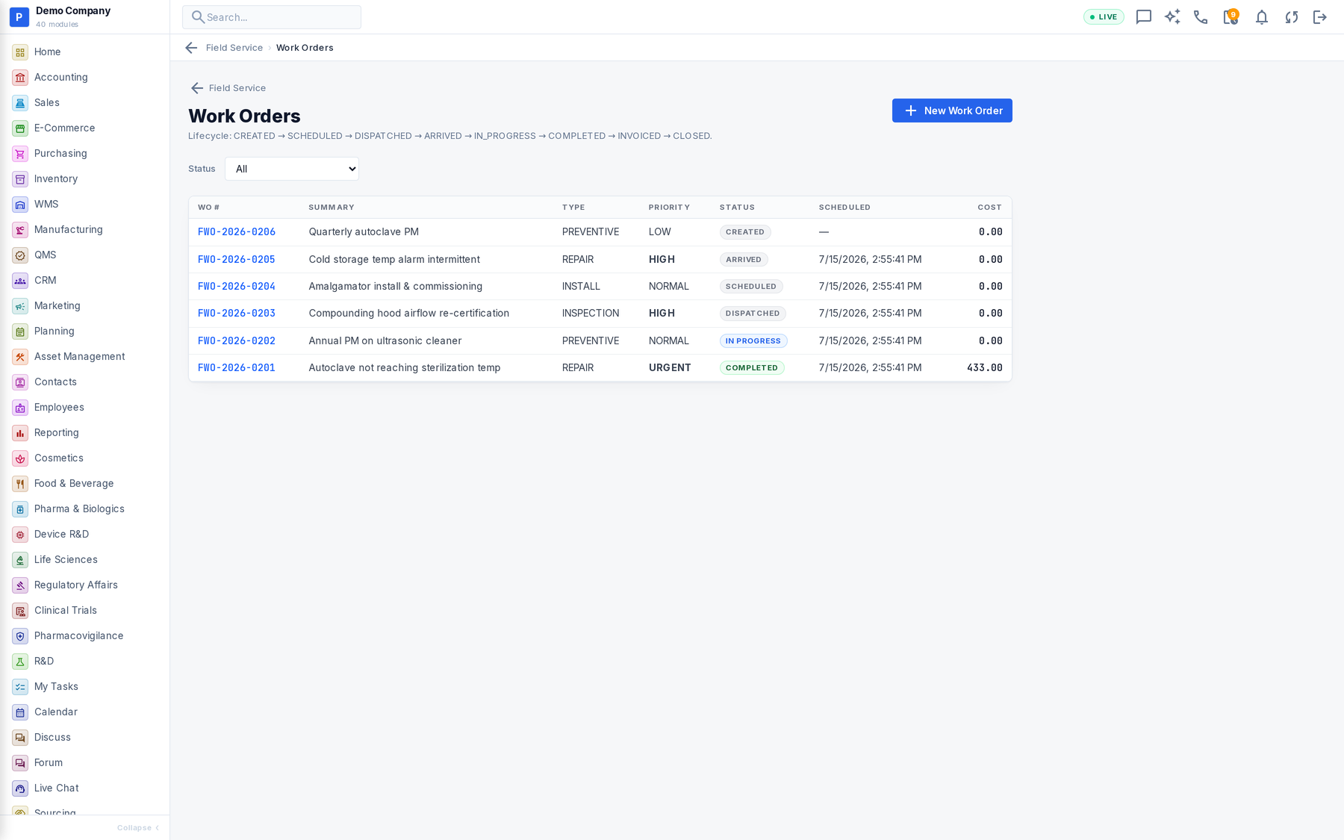Open work order FWO-2026-0201
The image size is (1344, 840).
[236, 368]
